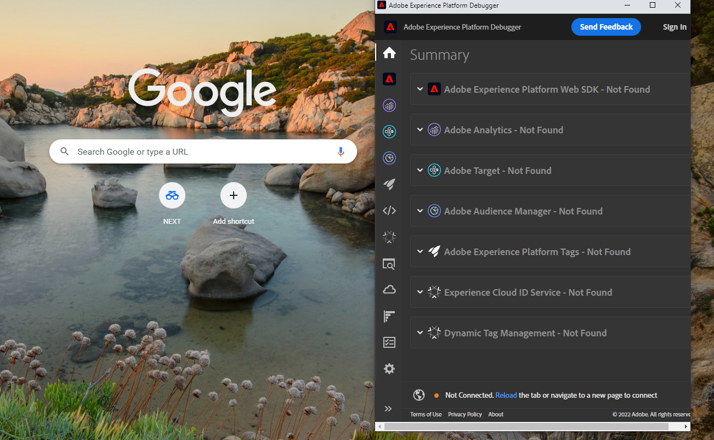Click the Reload link to connect the tab

[x=506, y=394]
